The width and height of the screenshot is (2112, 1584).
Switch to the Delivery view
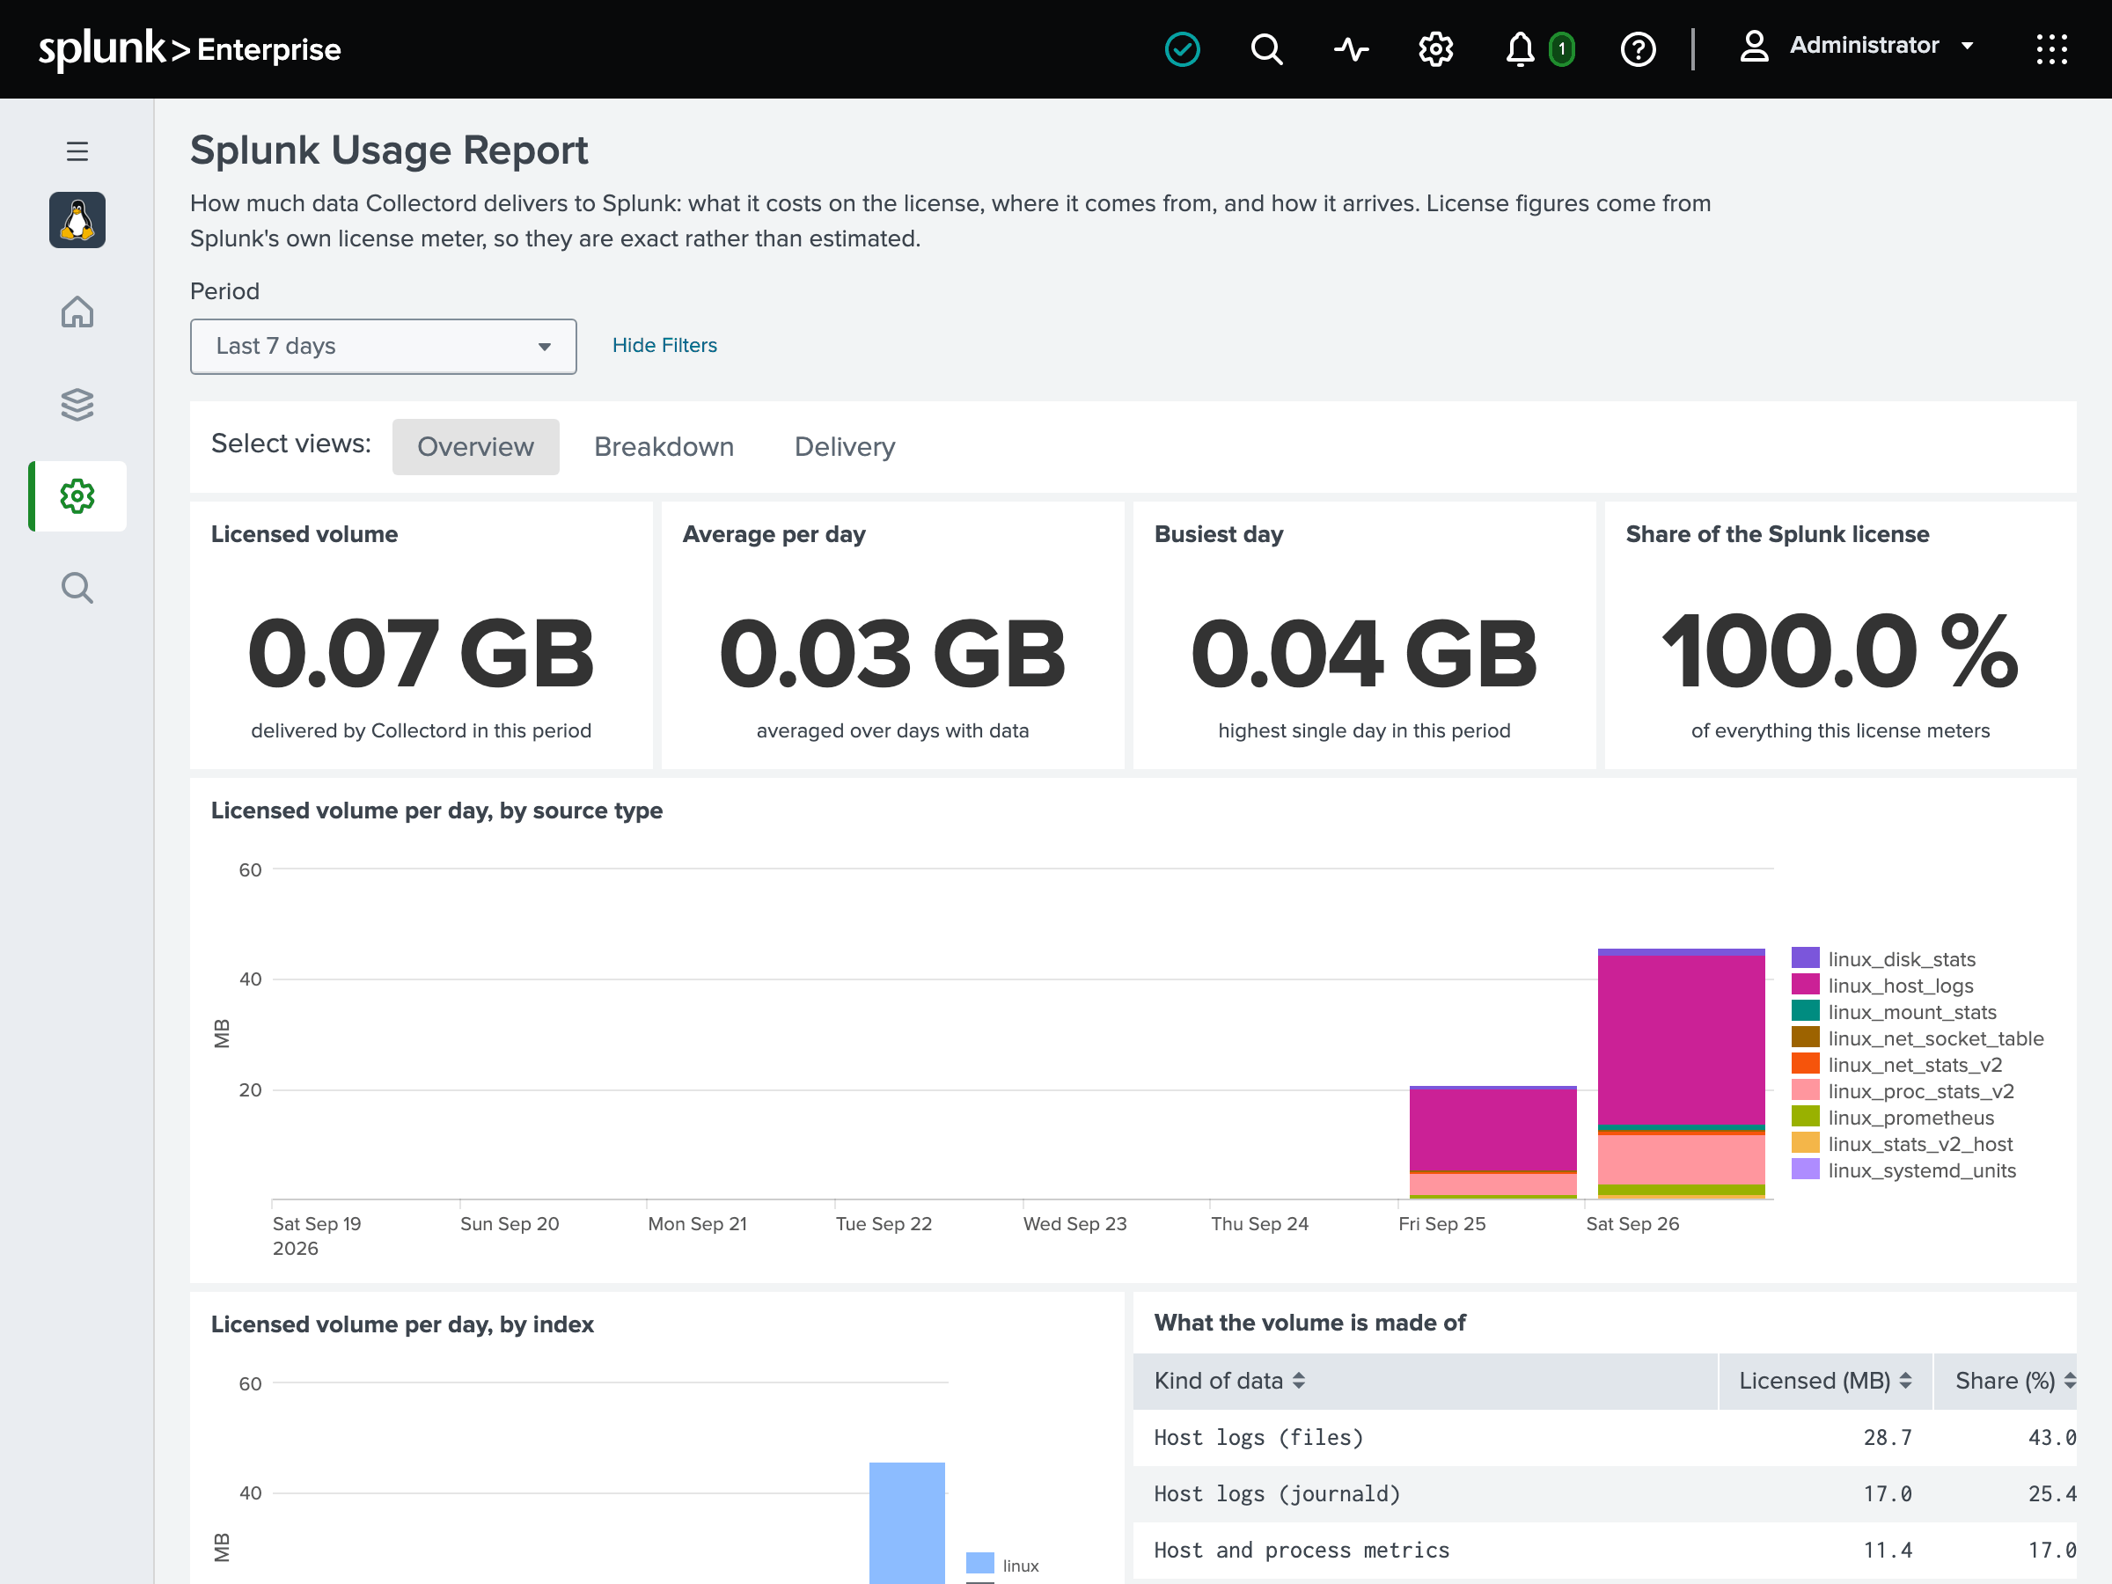coord(844,446)
